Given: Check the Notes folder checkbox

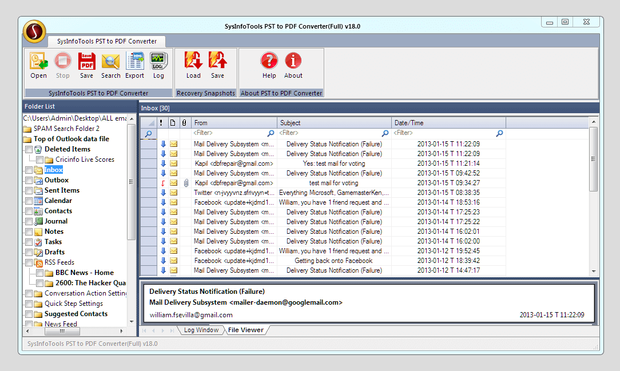Looking at the screenshot, I should click(29, 232).
